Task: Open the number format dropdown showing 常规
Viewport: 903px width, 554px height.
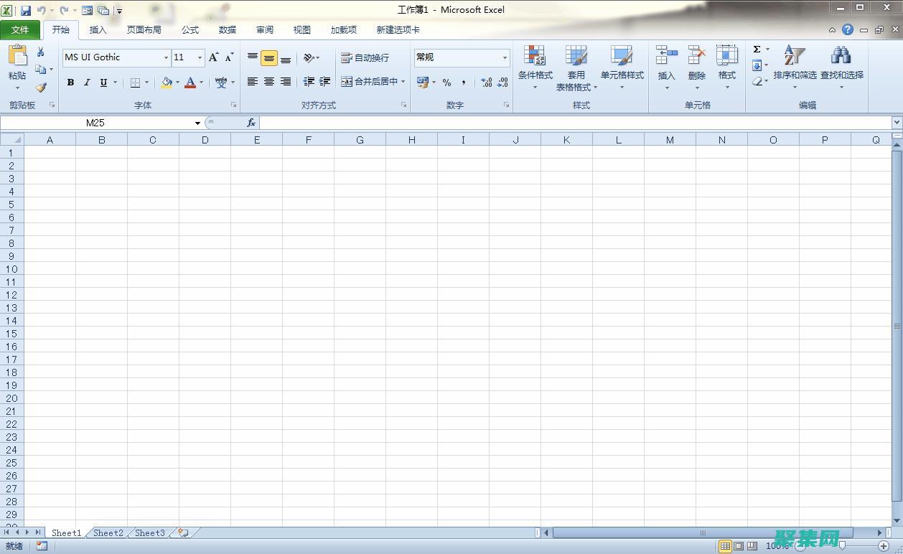Action: (x=505, y=57)
